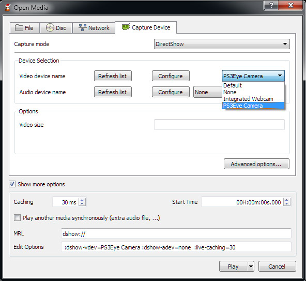Increase the Caching value with up arrow

pyautogui.click(x=82, y=200)
